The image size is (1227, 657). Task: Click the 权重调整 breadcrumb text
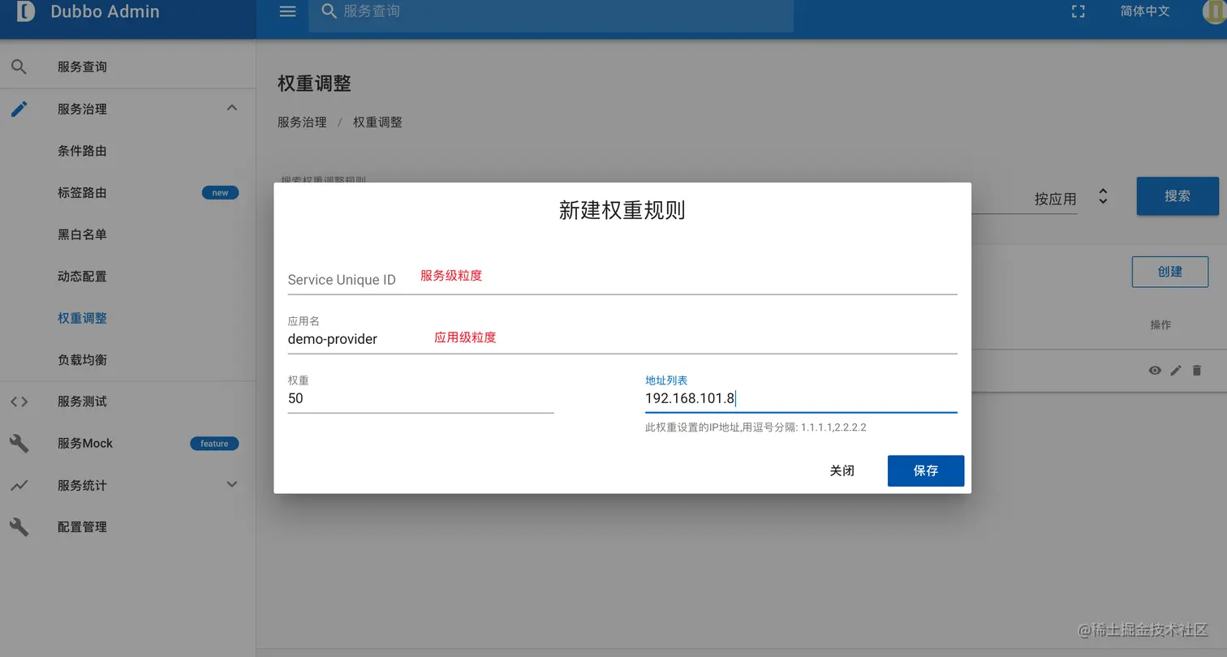pyautogui.click(x=377, y=122)
